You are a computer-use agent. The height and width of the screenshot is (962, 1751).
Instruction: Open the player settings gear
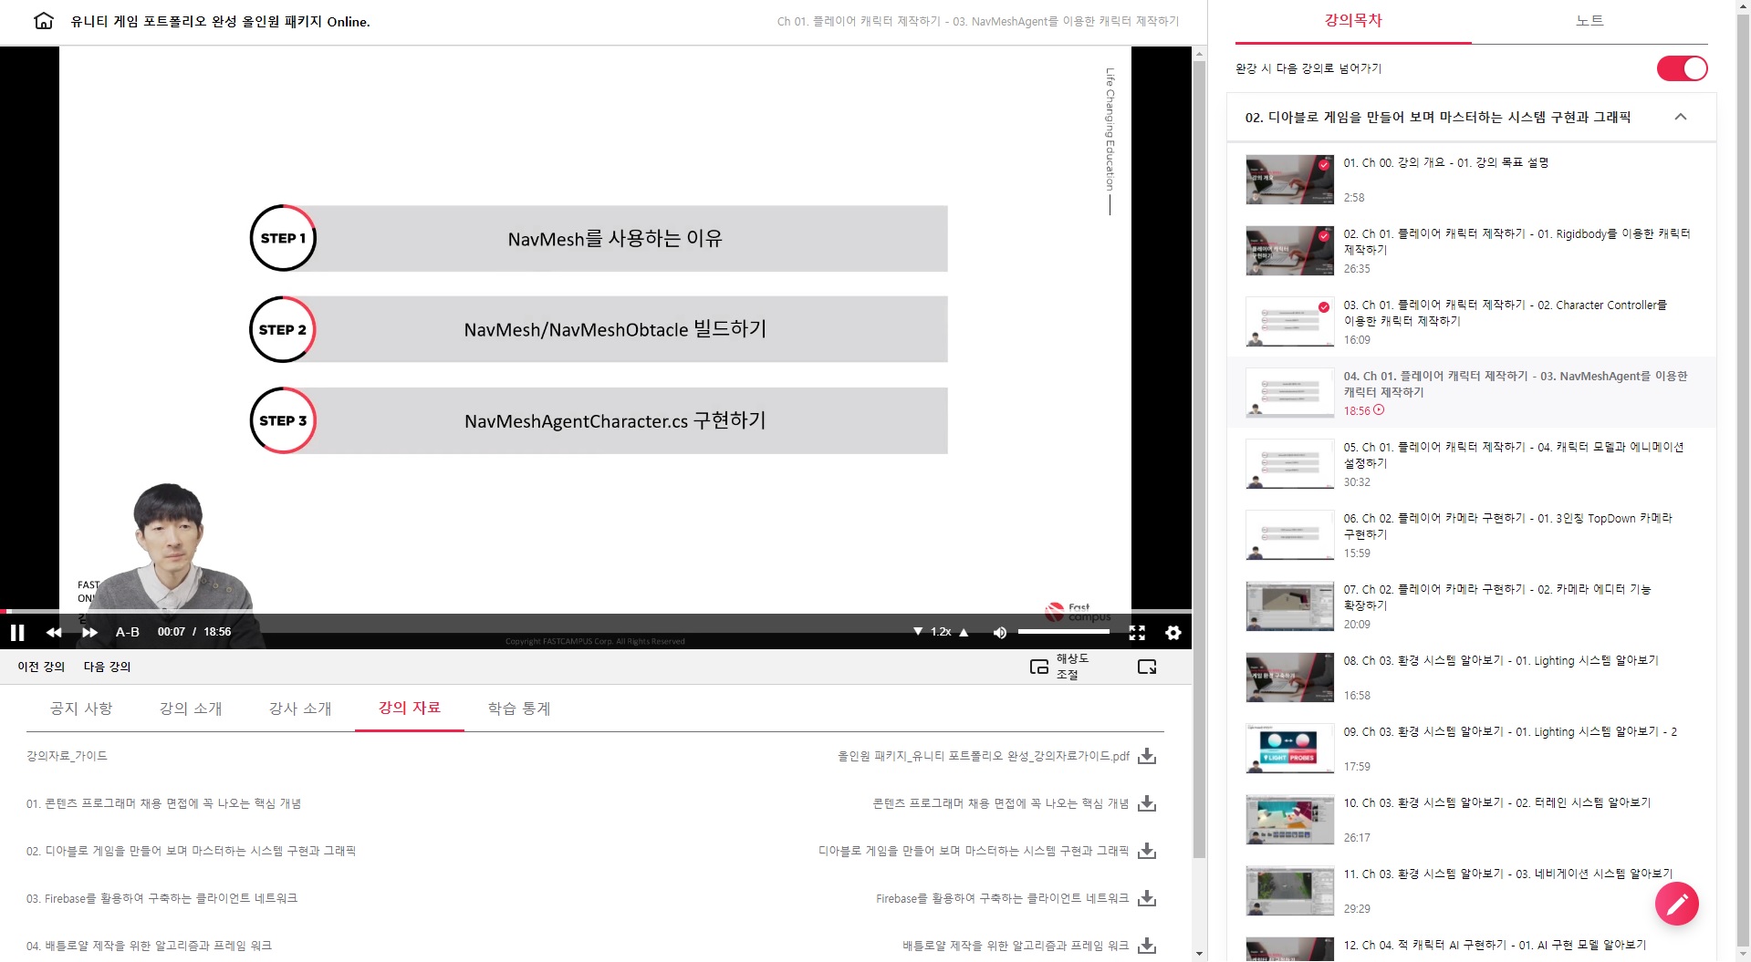(1173, 632)
